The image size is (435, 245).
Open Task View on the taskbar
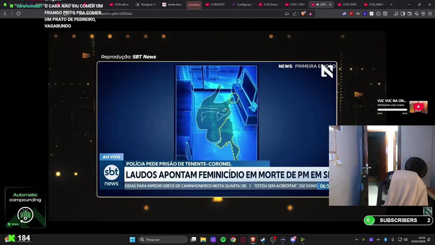pyautogui.click(x=193, y=240)
